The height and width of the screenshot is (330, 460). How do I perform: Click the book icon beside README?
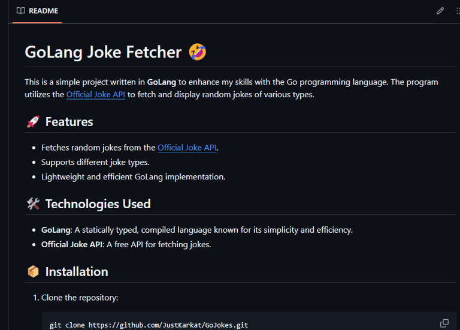[x=21, y=11]
